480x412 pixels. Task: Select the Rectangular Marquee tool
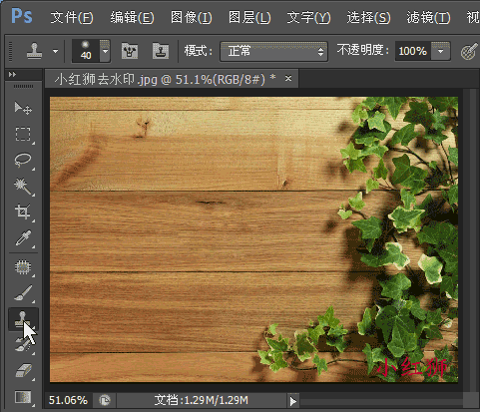point(23,134)
